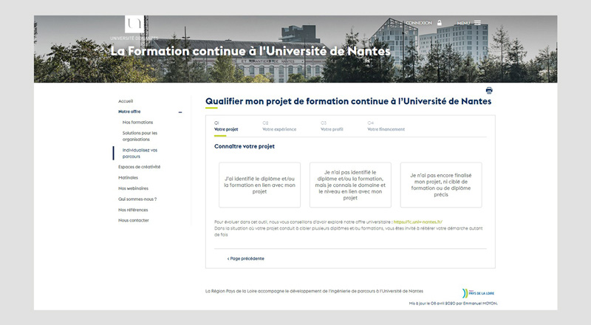The height and width of the screenshot is (325, 591).
Task: Choose "Je n'ai pas encore finalisé" card
Action: 441,185
